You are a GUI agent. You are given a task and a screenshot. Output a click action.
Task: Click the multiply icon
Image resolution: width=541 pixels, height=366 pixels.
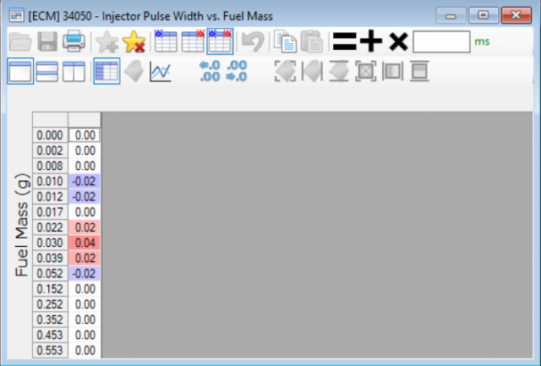[397, 41]
